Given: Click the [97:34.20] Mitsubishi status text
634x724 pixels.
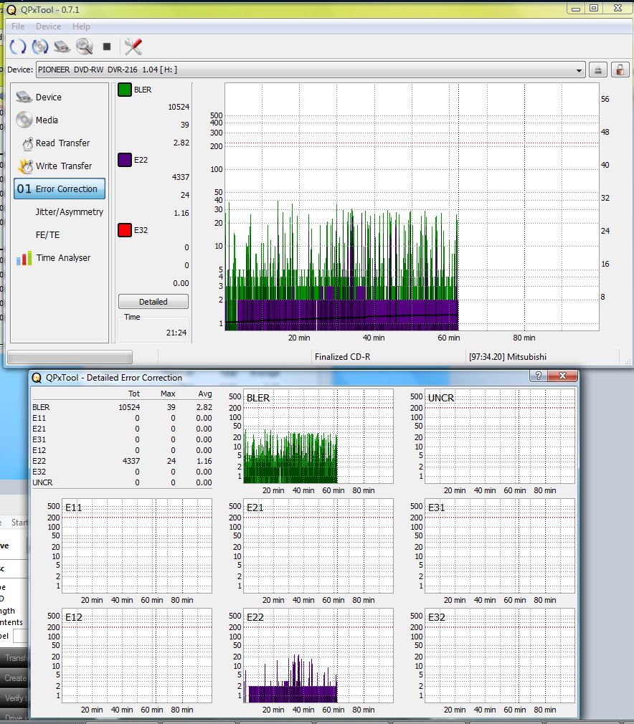Looking at the screenshot, I should tap(507, 357).
